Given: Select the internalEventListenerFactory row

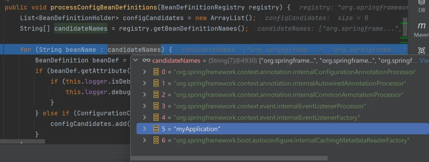Looking at the screenshot, I should (266, 118).
